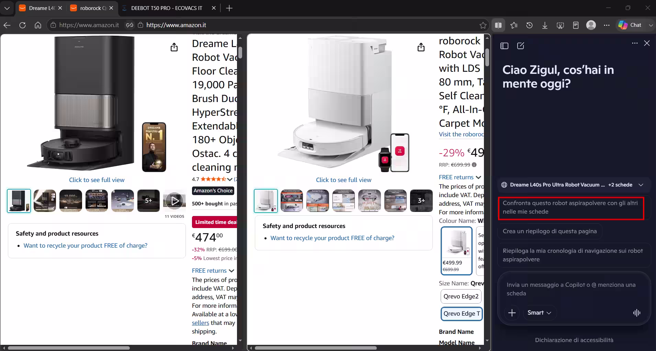This screenshot has height=351, width=656.
Task: Open the downloads panel
Action: tap(545, 25)
